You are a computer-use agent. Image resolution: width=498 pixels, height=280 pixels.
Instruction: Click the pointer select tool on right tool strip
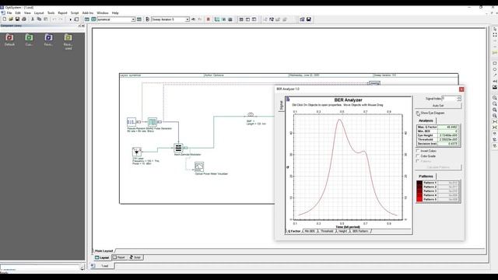point(495,29)
